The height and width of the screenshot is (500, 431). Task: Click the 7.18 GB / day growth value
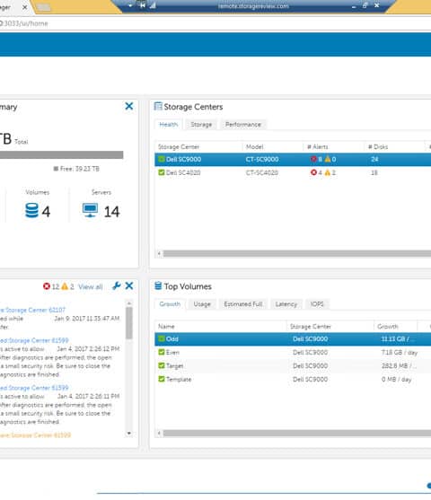[x=400, y=353]
